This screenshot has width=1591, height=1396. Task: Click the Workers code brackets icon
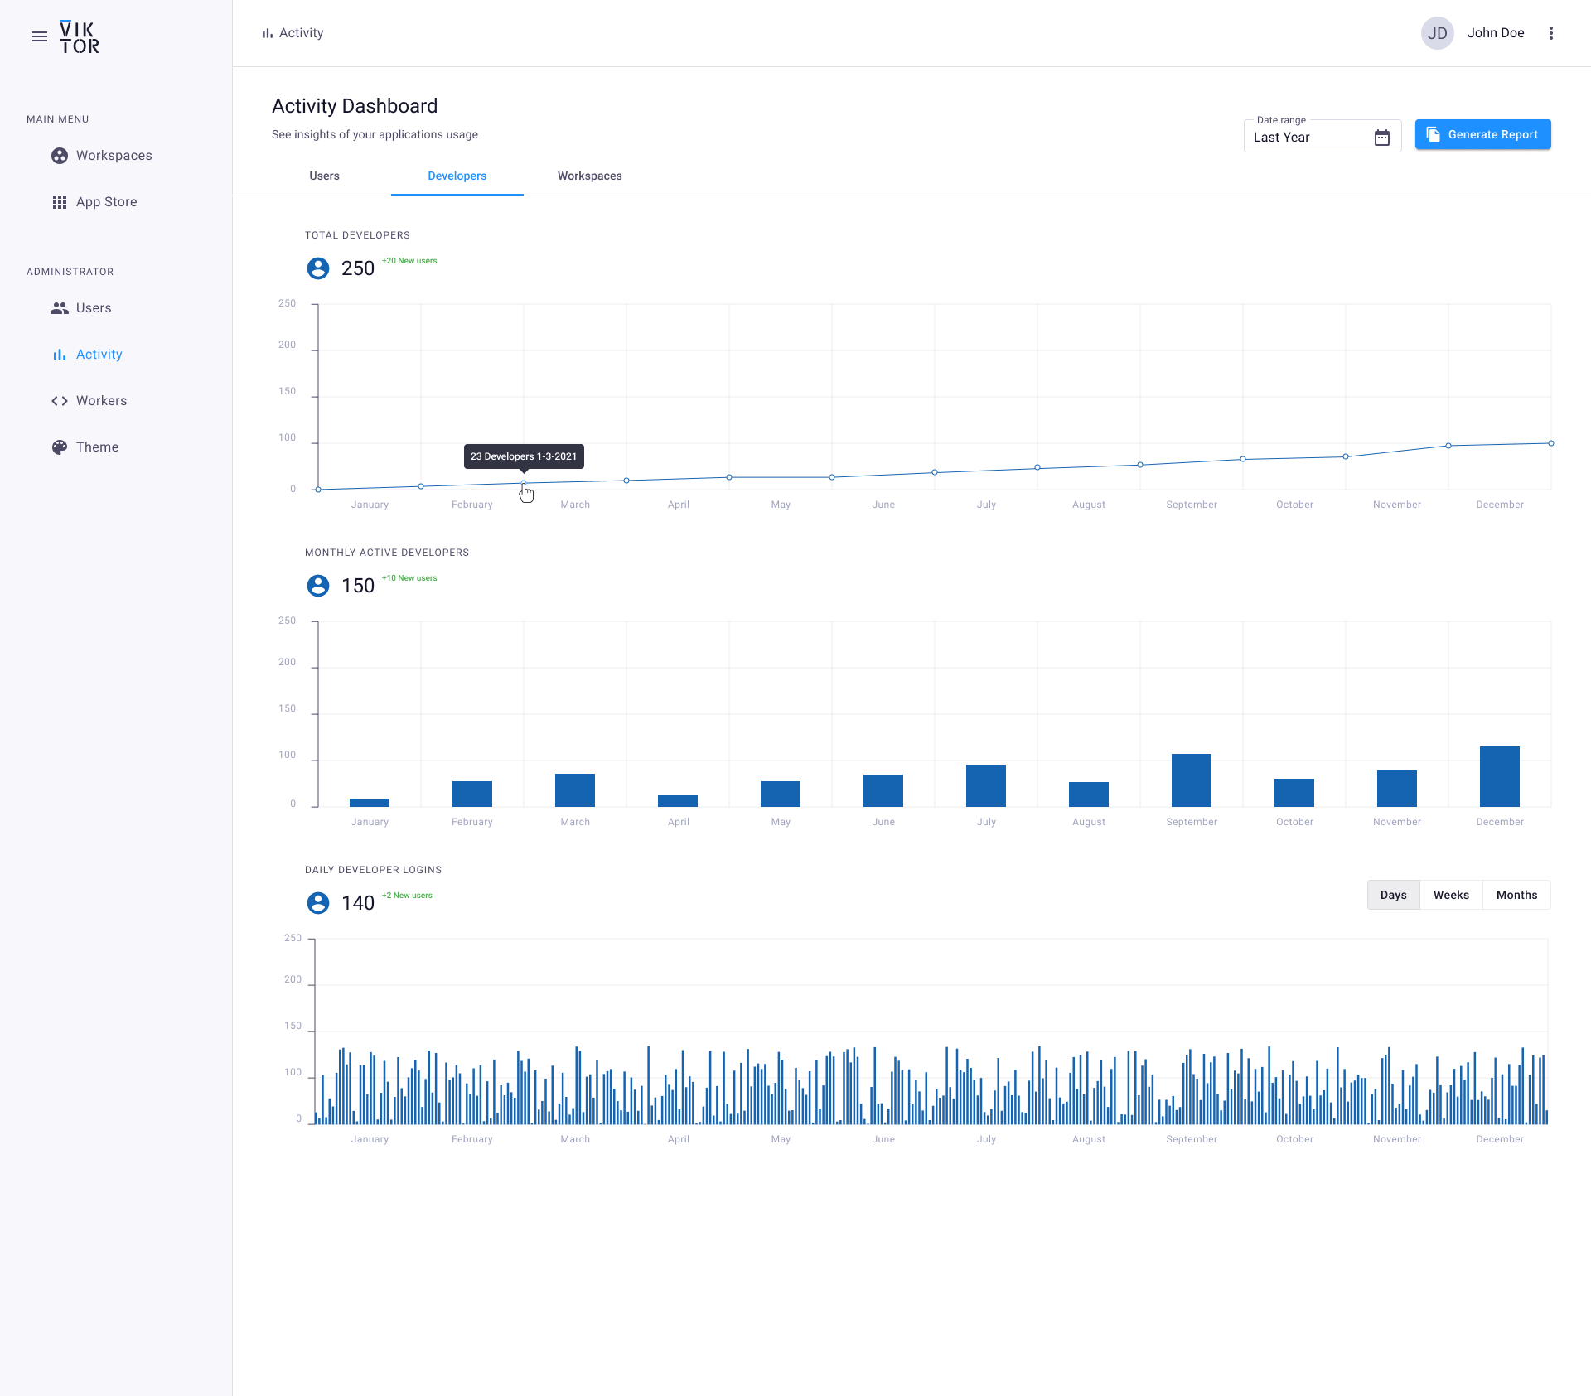coord(60,401)
